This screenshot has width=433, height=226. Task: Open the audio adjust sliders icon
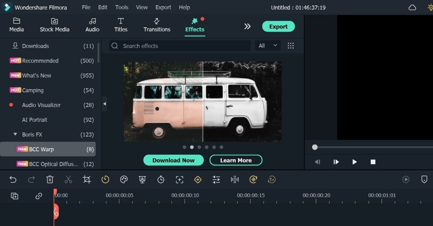(216, 179)
